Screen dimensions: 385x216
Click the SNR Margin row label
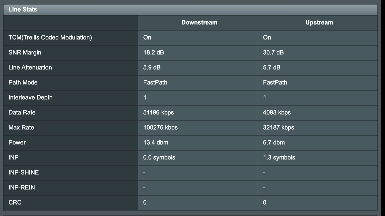[25, 52]
